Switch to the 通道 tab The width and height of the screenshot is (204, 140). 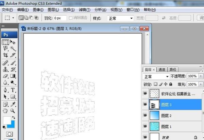162,70
